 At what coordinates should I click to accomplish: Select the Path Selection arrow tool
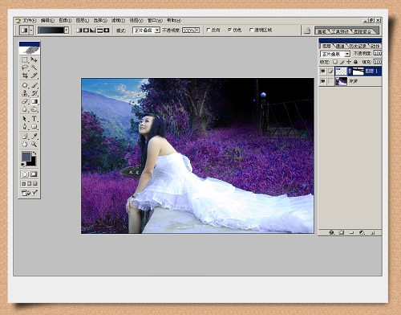25,118
